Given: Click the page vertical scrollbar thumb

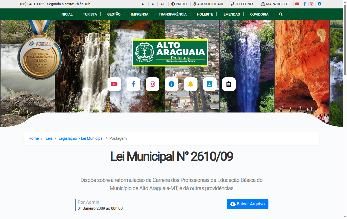Looking at the screenshot, I should [345, 39].
